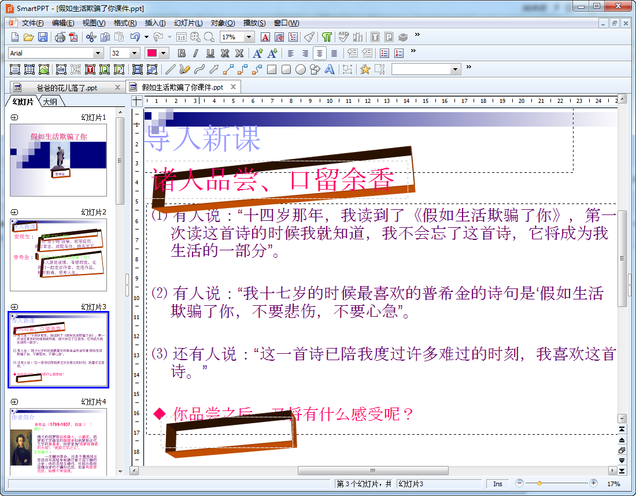
Task: Open the font size 32 dropdown
Action: pyautogui.click(x=134, y=53)
